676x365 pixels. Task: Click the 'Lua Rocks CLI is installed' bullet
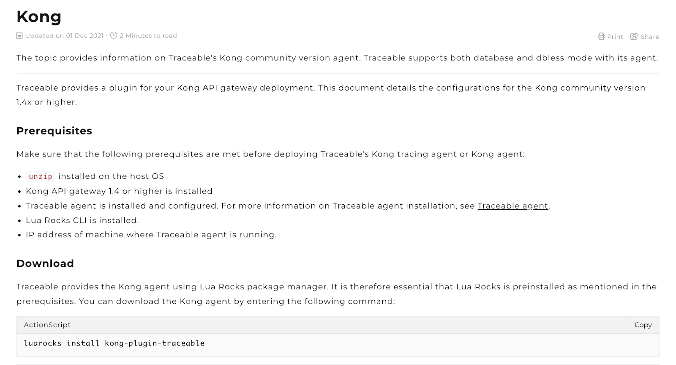pos(82,220)
